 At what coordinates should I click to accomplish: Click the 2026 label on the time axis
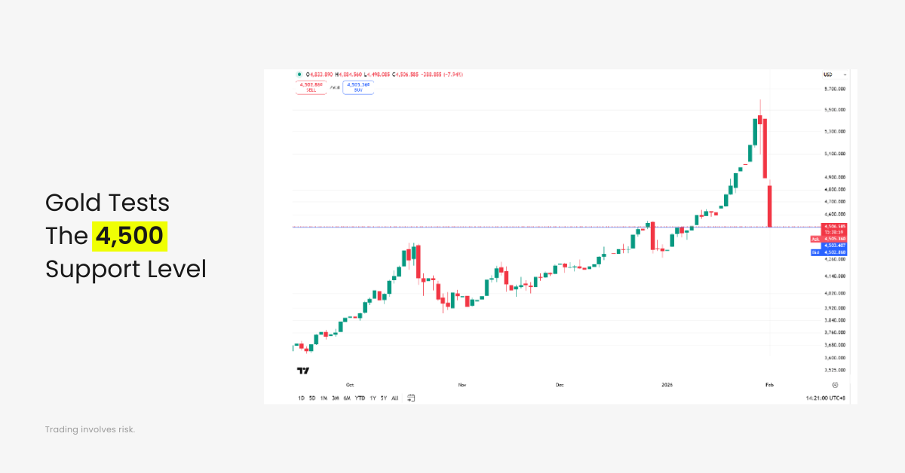tap(667, 384)
